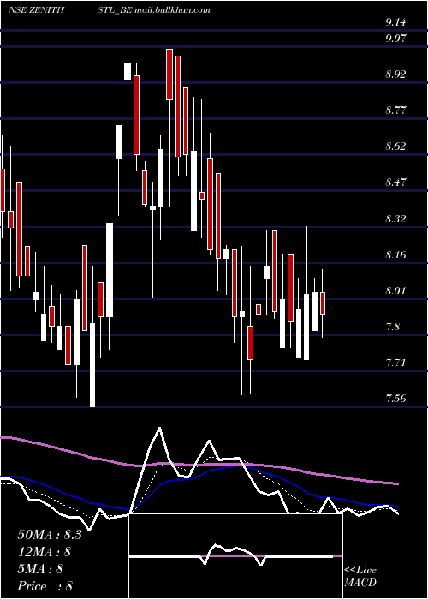Viewport: 428px width, 599px height.
Task: Click the NSE ZENITH ticker text
Action: 36,10
